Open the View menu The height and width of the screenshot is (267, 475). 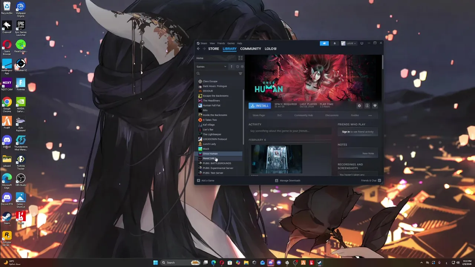212,43
